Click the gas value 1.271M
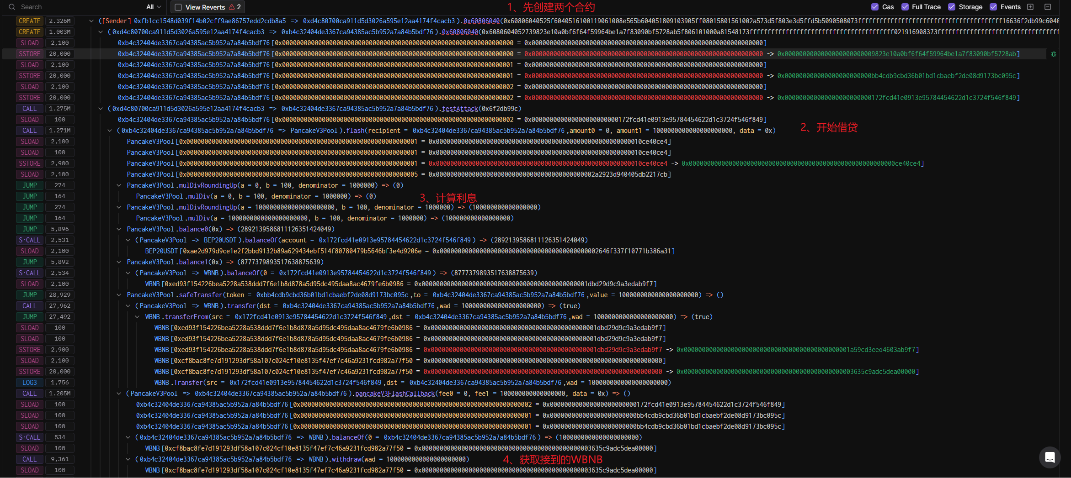This screenshot has width=1071, height=478. click(60, 131)
